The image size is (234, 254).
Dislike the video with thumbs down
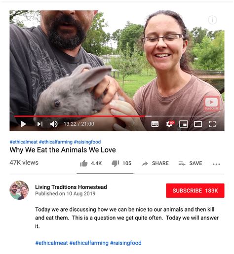[x=121, y=163]
